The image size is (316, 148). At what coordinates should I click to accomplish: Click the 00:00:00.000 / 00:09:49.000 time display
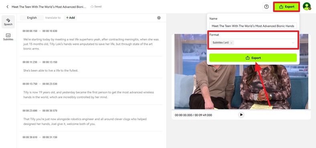tap(193, 115)
